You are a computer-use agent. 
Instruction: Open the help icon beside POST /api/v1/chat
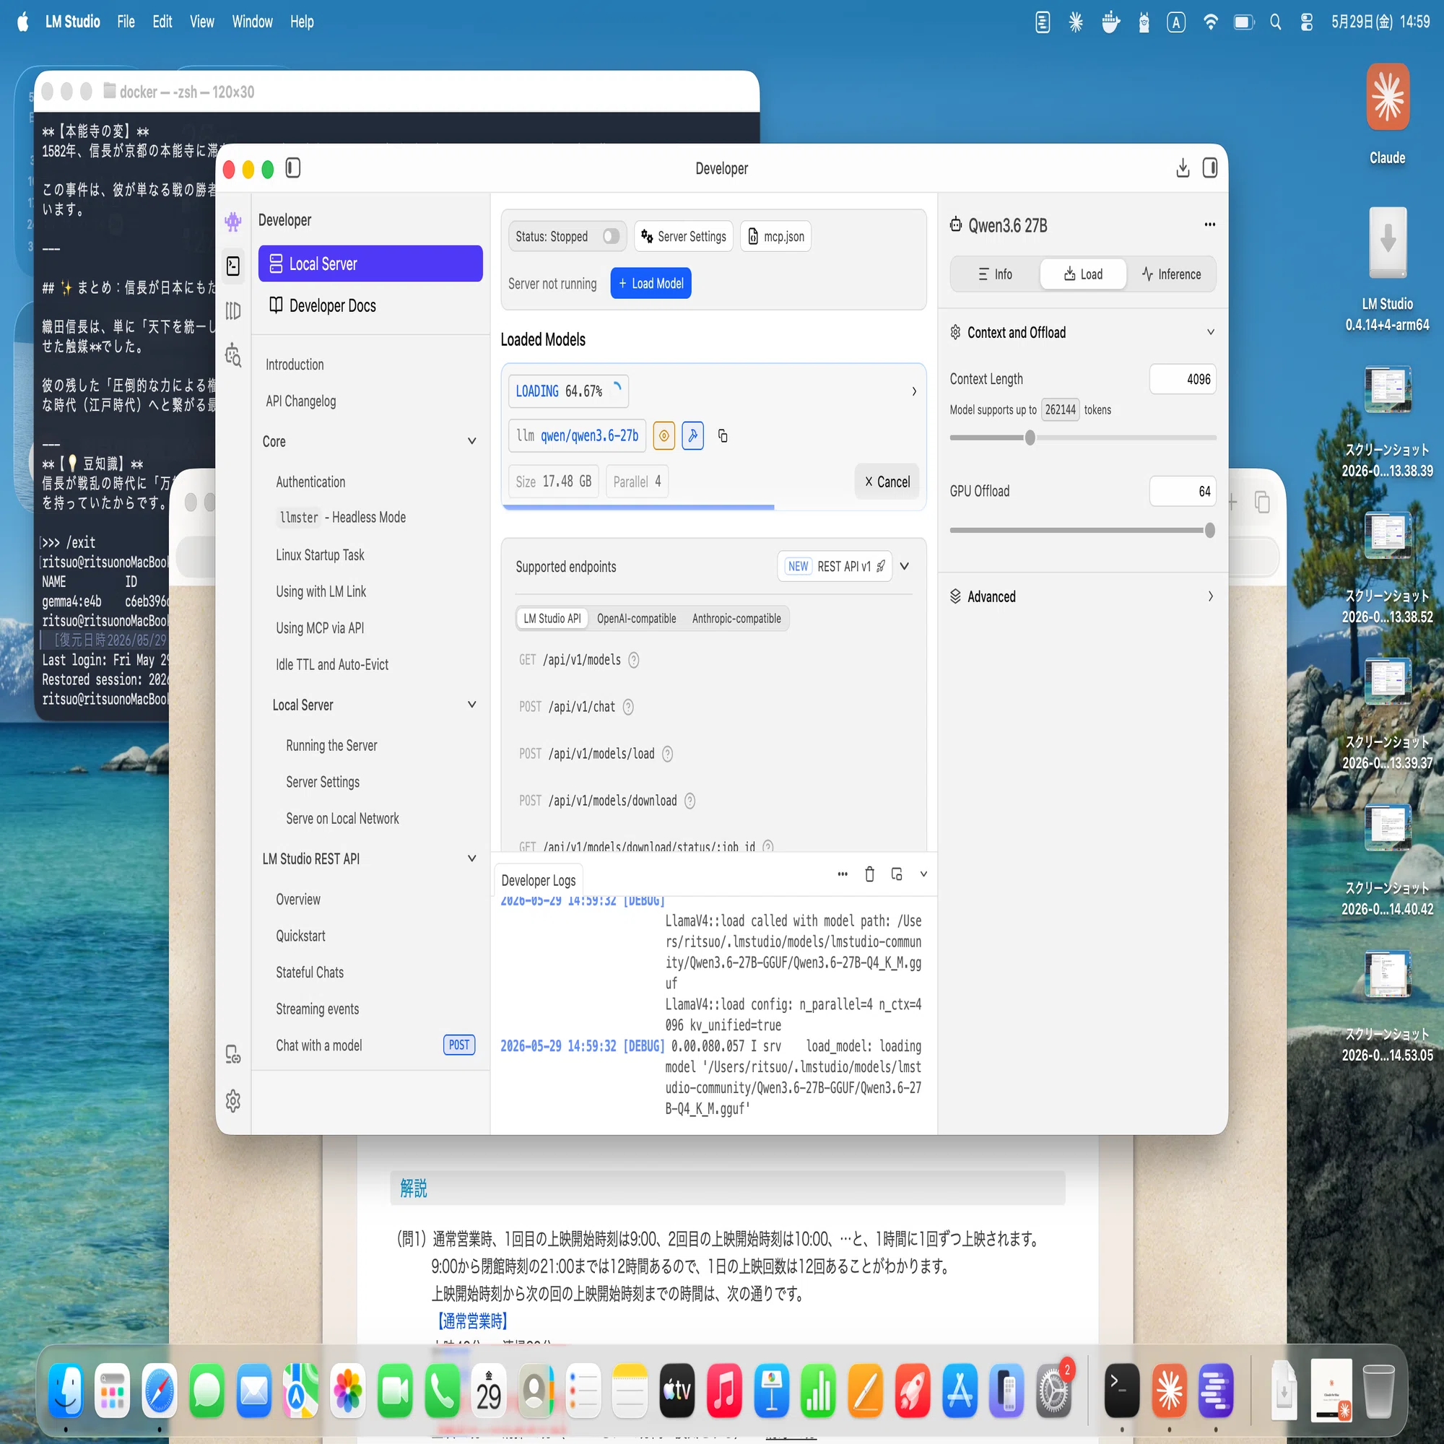click(x=629, y=707)
